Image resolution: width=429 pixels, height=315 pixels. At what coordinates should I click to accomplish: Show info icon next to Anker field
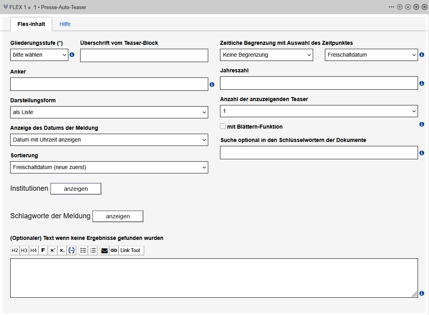click(212, 85)
